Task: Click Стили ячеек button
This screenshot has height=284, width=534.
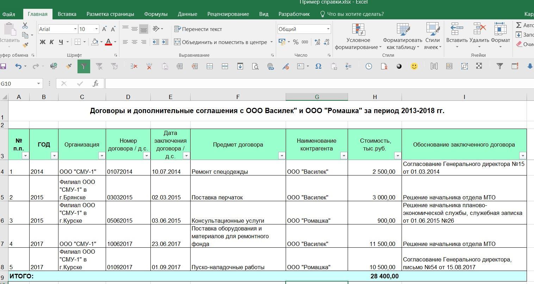Action: click(x=433, y=37)
